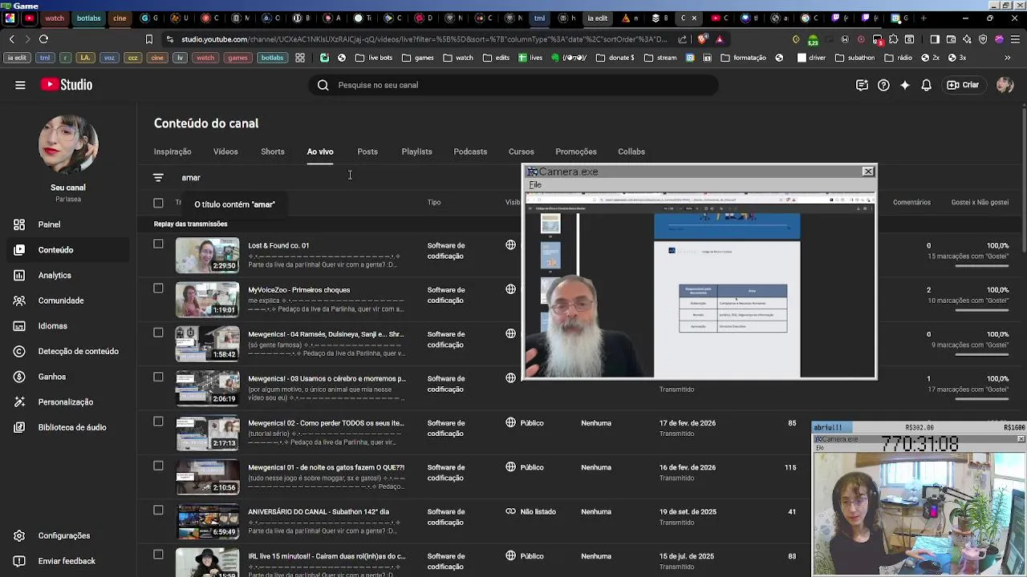Open the Criar create dropdown

click(963, 85)
